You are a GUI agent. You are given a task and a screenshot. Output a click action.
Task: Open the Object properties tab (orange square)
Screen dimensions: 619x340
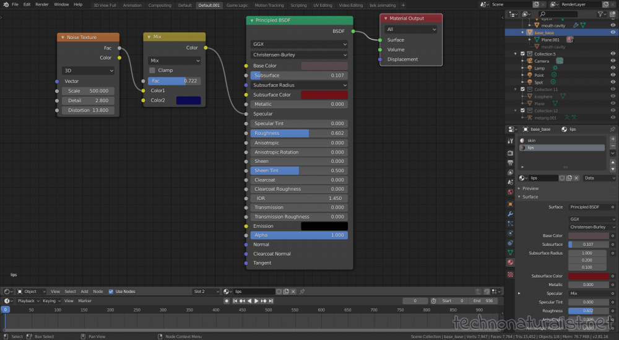[511, 204]
